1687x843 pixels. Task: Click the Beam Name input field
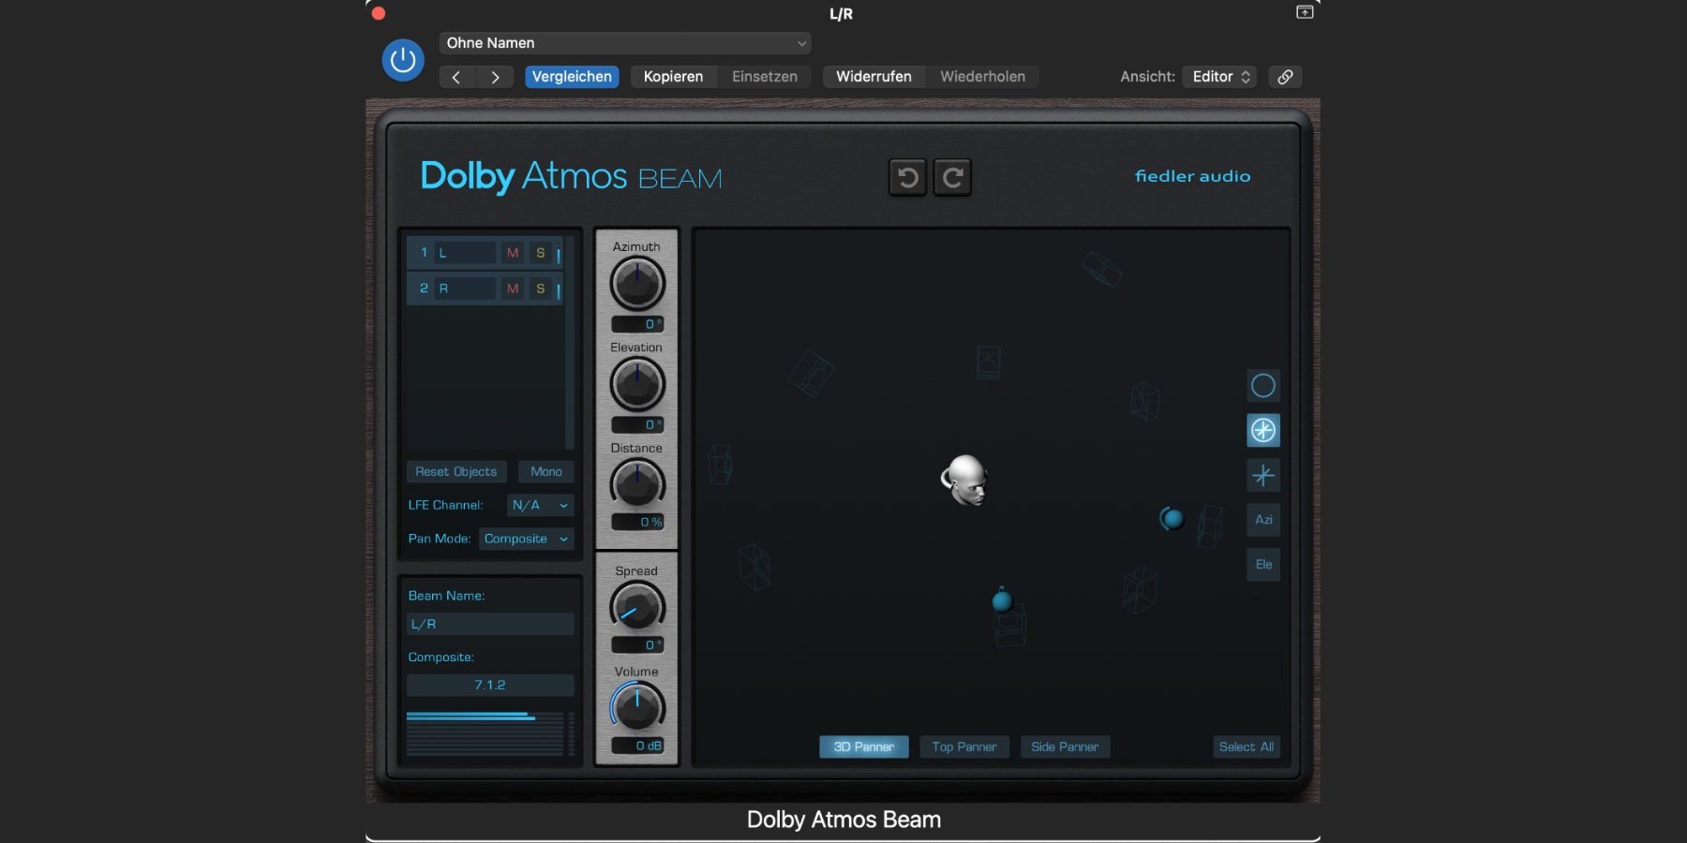[490, 624]
